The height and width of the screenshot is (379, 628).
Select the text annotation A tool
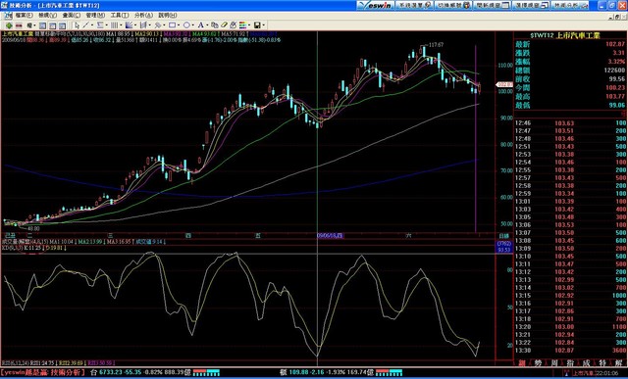point(201,25)
